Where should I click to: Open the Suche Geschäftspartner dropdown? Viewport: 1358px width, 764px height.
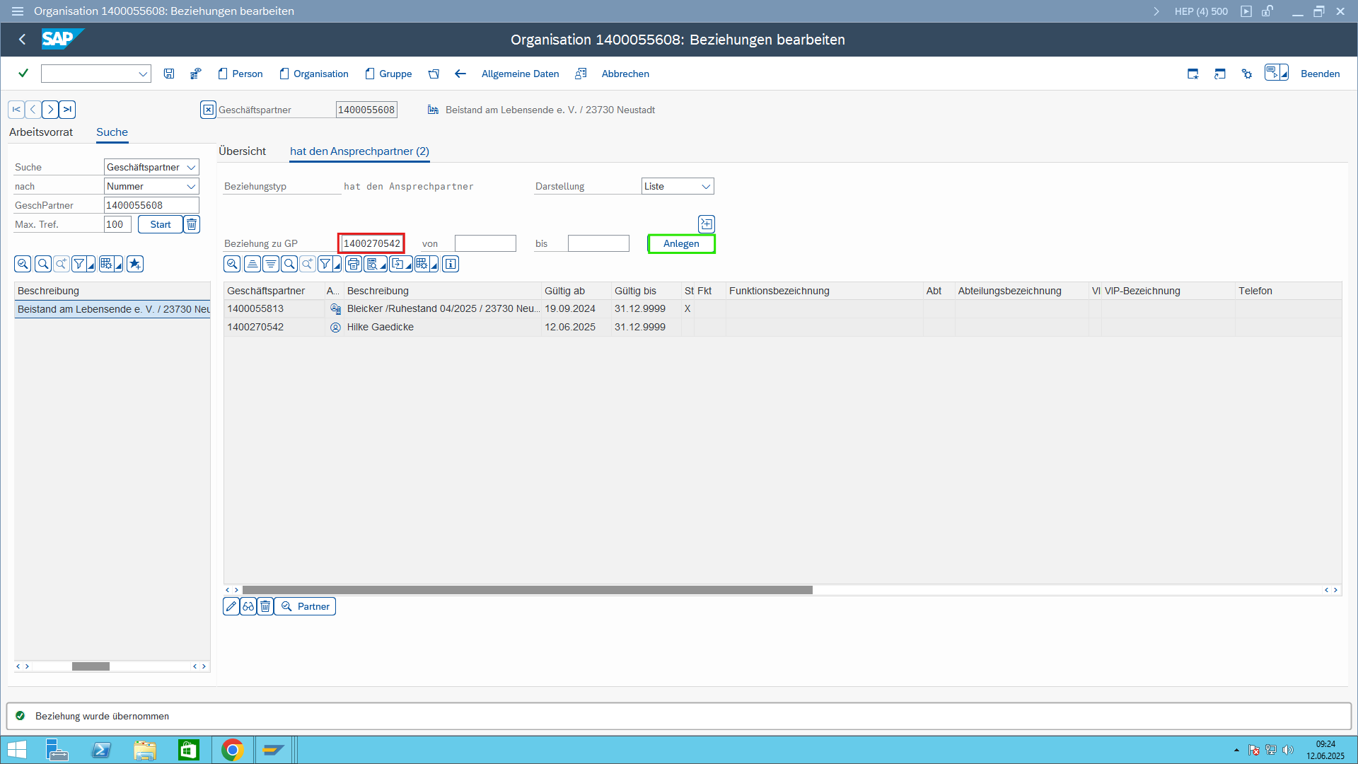tap(191, 167)
